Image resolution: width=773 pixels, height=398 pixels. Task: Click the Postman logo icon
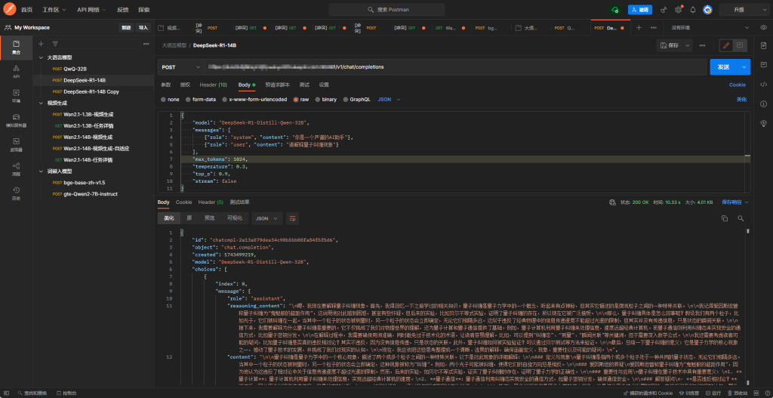[9, 9]
